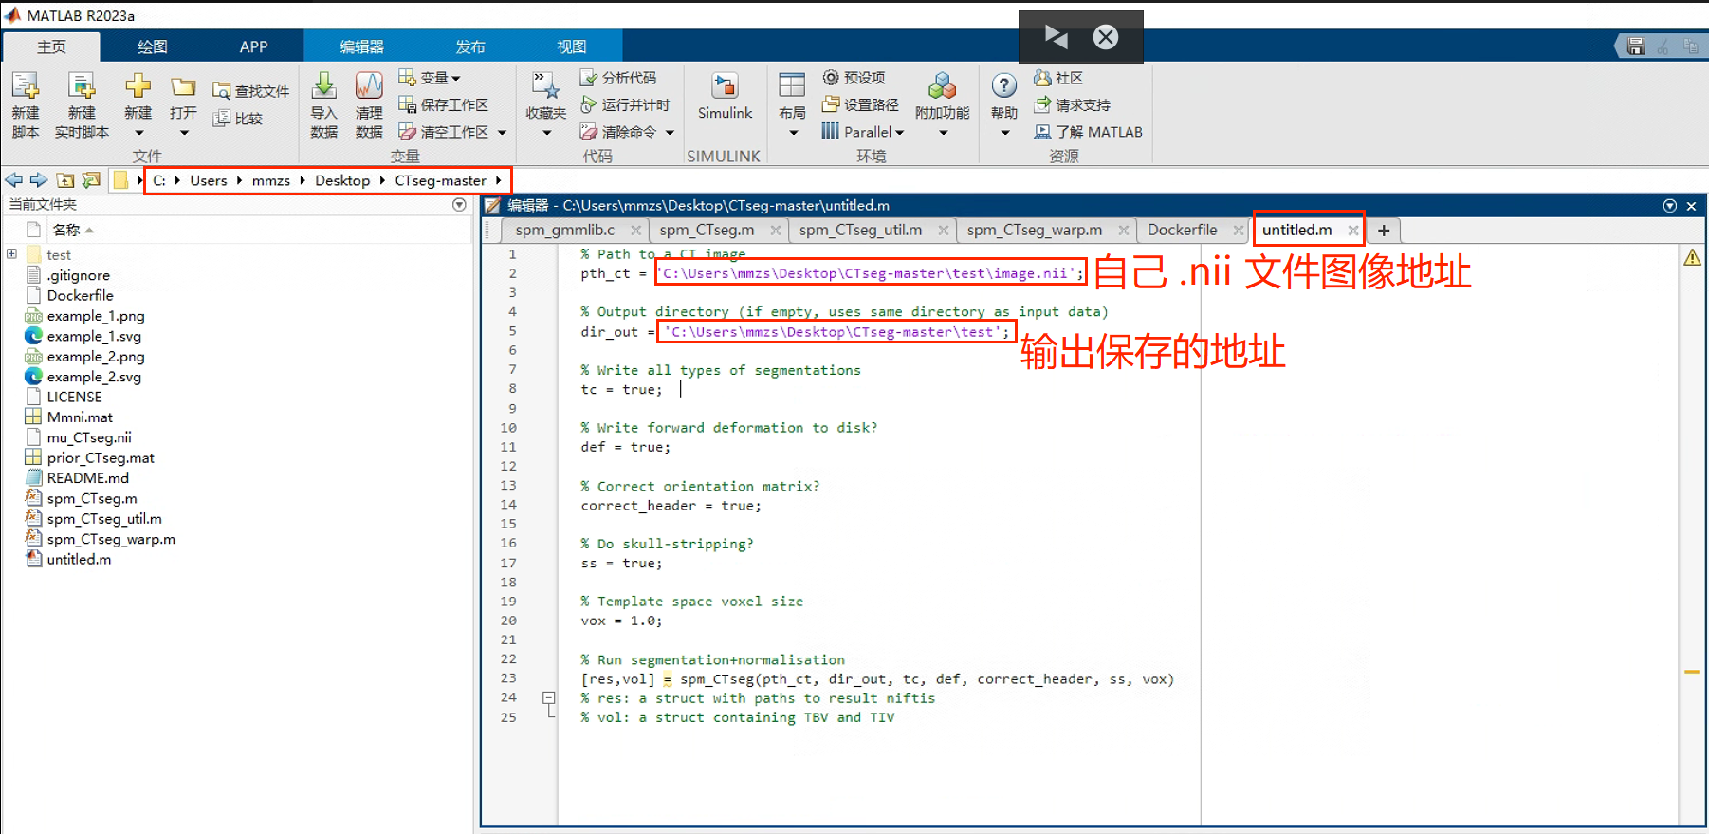The image size is (1709, 834).
Task: Click the Desktop segment in the address bar
Action: coord(342,180)
